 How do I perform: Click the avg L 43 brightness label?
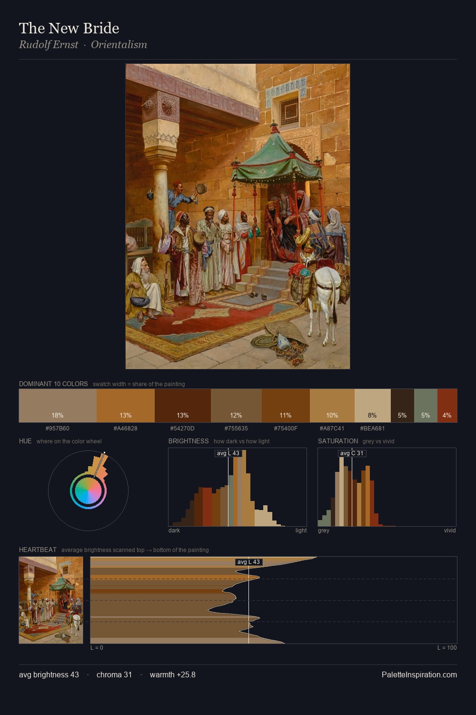(x=228, y=453)
